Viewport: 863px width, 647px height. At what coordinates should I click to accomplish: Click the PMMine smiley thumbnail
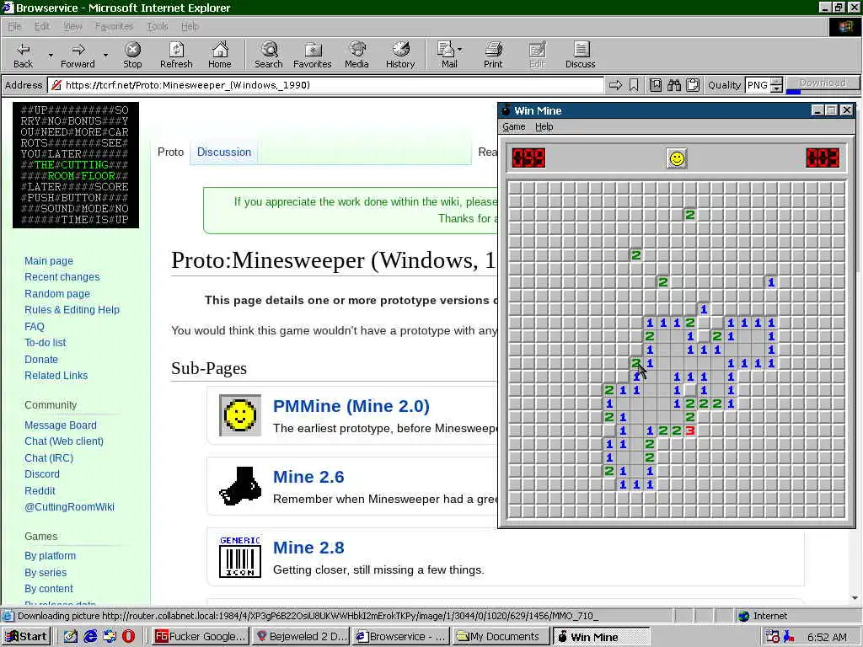[240, 415]
